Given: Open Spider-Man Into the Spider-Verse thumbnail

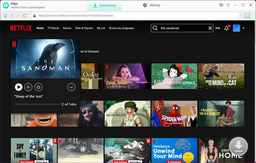Looking at the screenshot, I should tap(174, 113).
